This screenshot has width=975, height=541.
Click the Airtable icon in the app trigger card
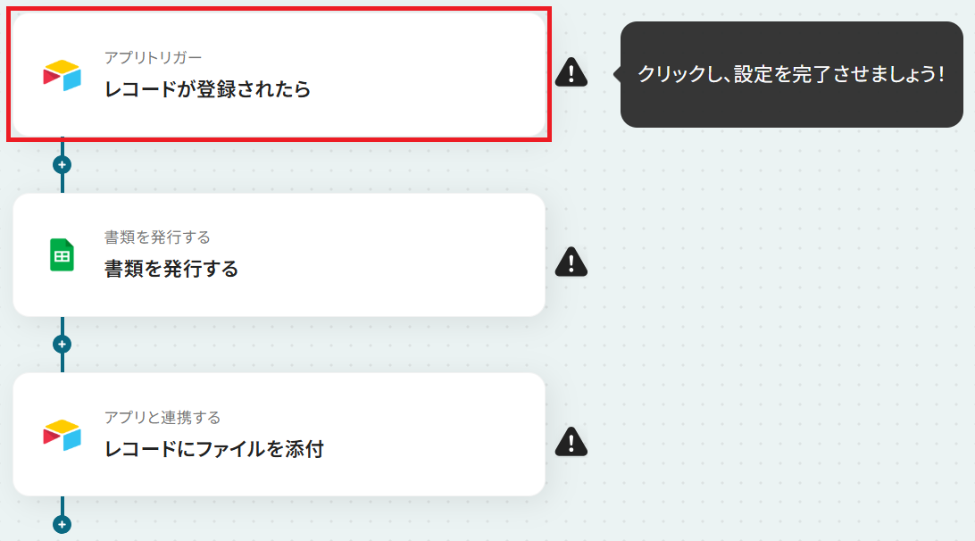click(x=62, y=75)
